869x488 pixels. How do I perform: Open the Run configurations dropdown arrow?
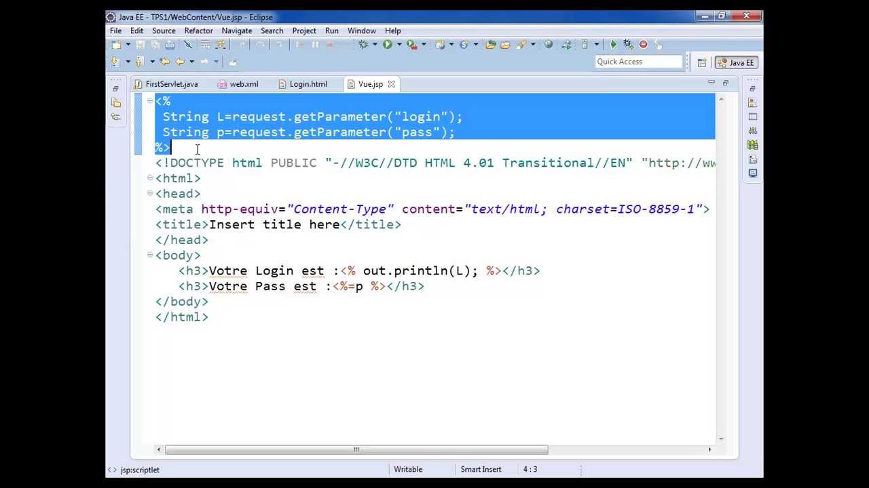[x=399, y=45]
